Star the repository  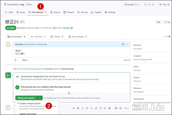164,5
